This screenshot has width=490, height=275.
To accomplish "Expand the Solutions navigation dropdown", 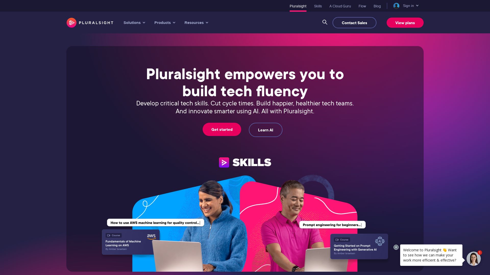I will click(x=134, y=22).
